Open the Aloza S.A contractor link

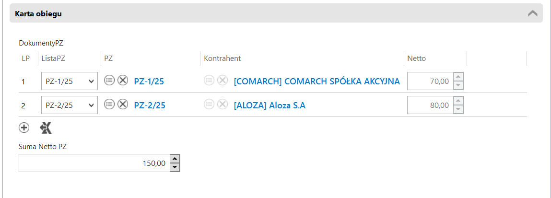coord(270,105)
